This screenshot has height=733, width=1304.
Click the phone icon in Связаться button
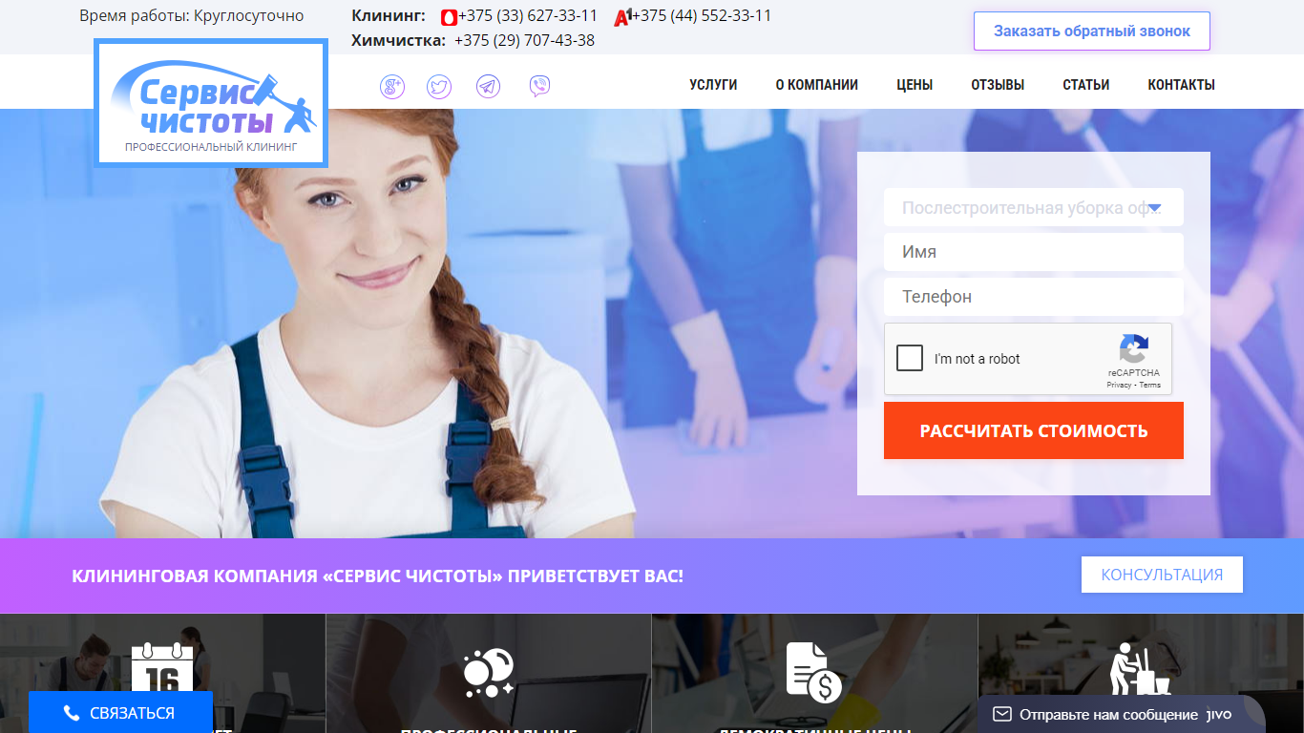72,713
